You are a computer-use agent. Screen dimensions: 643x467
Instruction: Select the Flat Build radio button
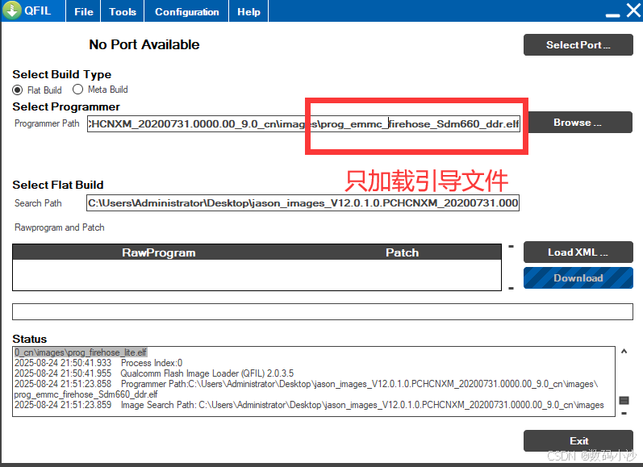click(17, 90)
